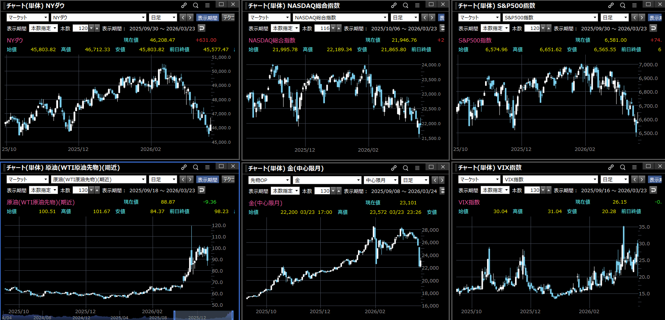Open hamburger menu of WTI原油 chart panel
Viewport: 665px width, 320px height.
(x=207, y=167)
